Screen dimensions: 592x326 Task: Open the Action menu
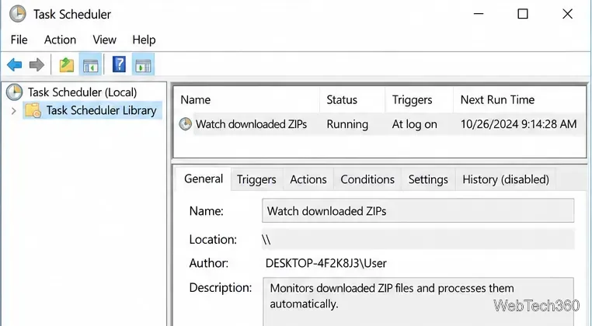point(60,40)
